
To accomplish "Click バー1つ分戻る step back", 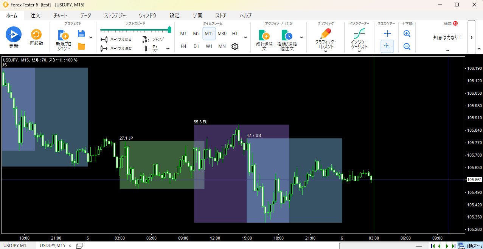I will click(x=116, y=40).
